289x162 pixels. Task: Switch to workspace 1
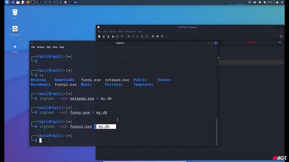41,2
